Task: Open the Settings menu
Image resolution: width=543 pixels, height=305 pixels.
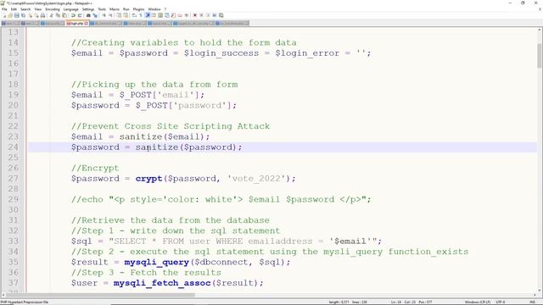Action: (x=88, y=9)
